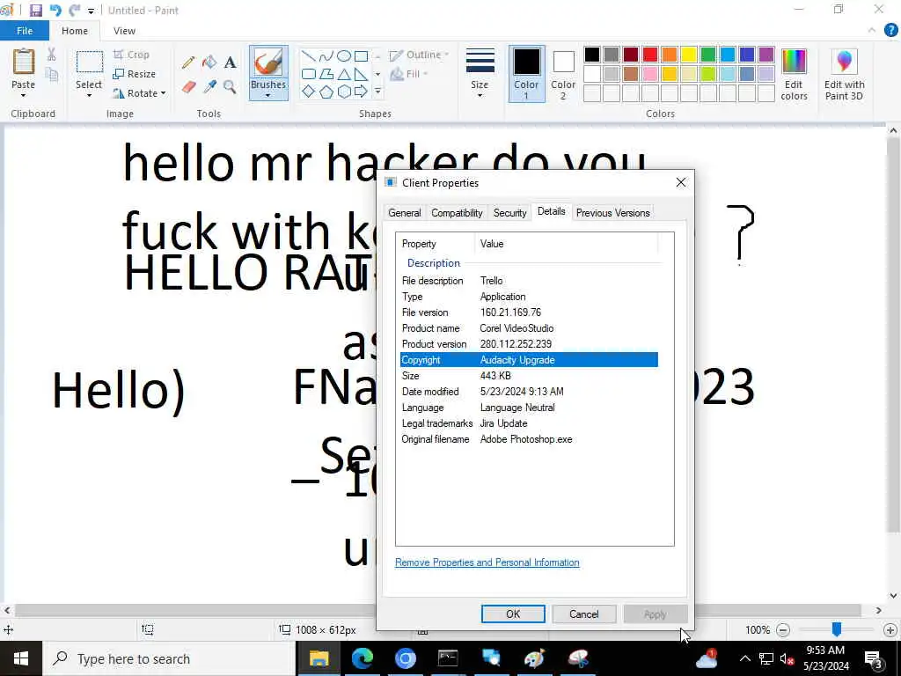Pick the red color swatch

(x=650, y=55)
